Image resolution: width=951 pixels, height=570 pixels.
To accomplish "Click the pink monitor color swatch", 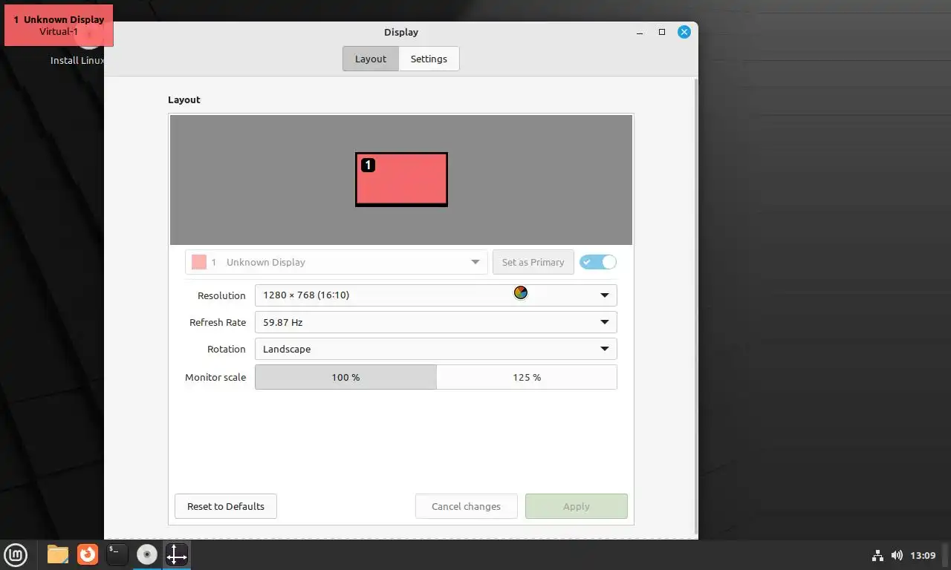I will pyautogui.click(x=199, y=262).
